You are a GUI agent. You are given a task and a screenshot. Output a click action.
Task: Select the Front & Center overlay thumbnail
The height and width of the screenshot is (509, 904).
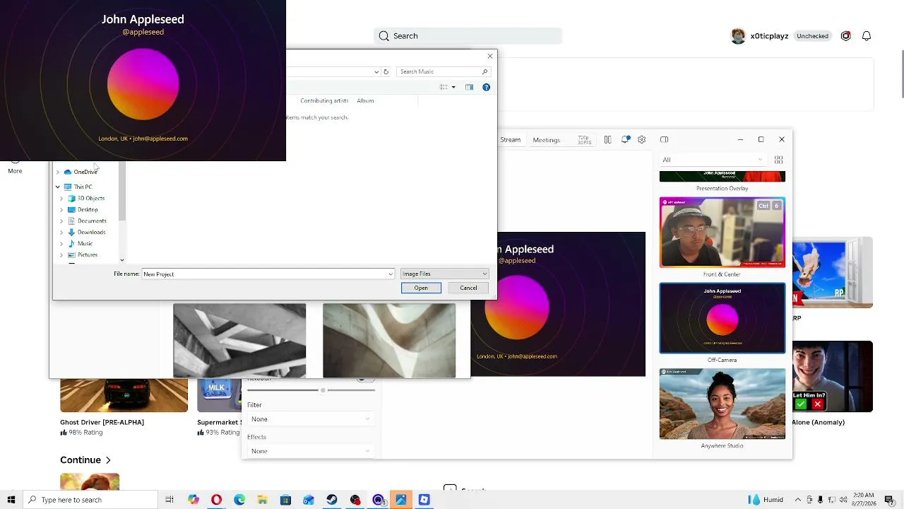click(x=722, y=233)
